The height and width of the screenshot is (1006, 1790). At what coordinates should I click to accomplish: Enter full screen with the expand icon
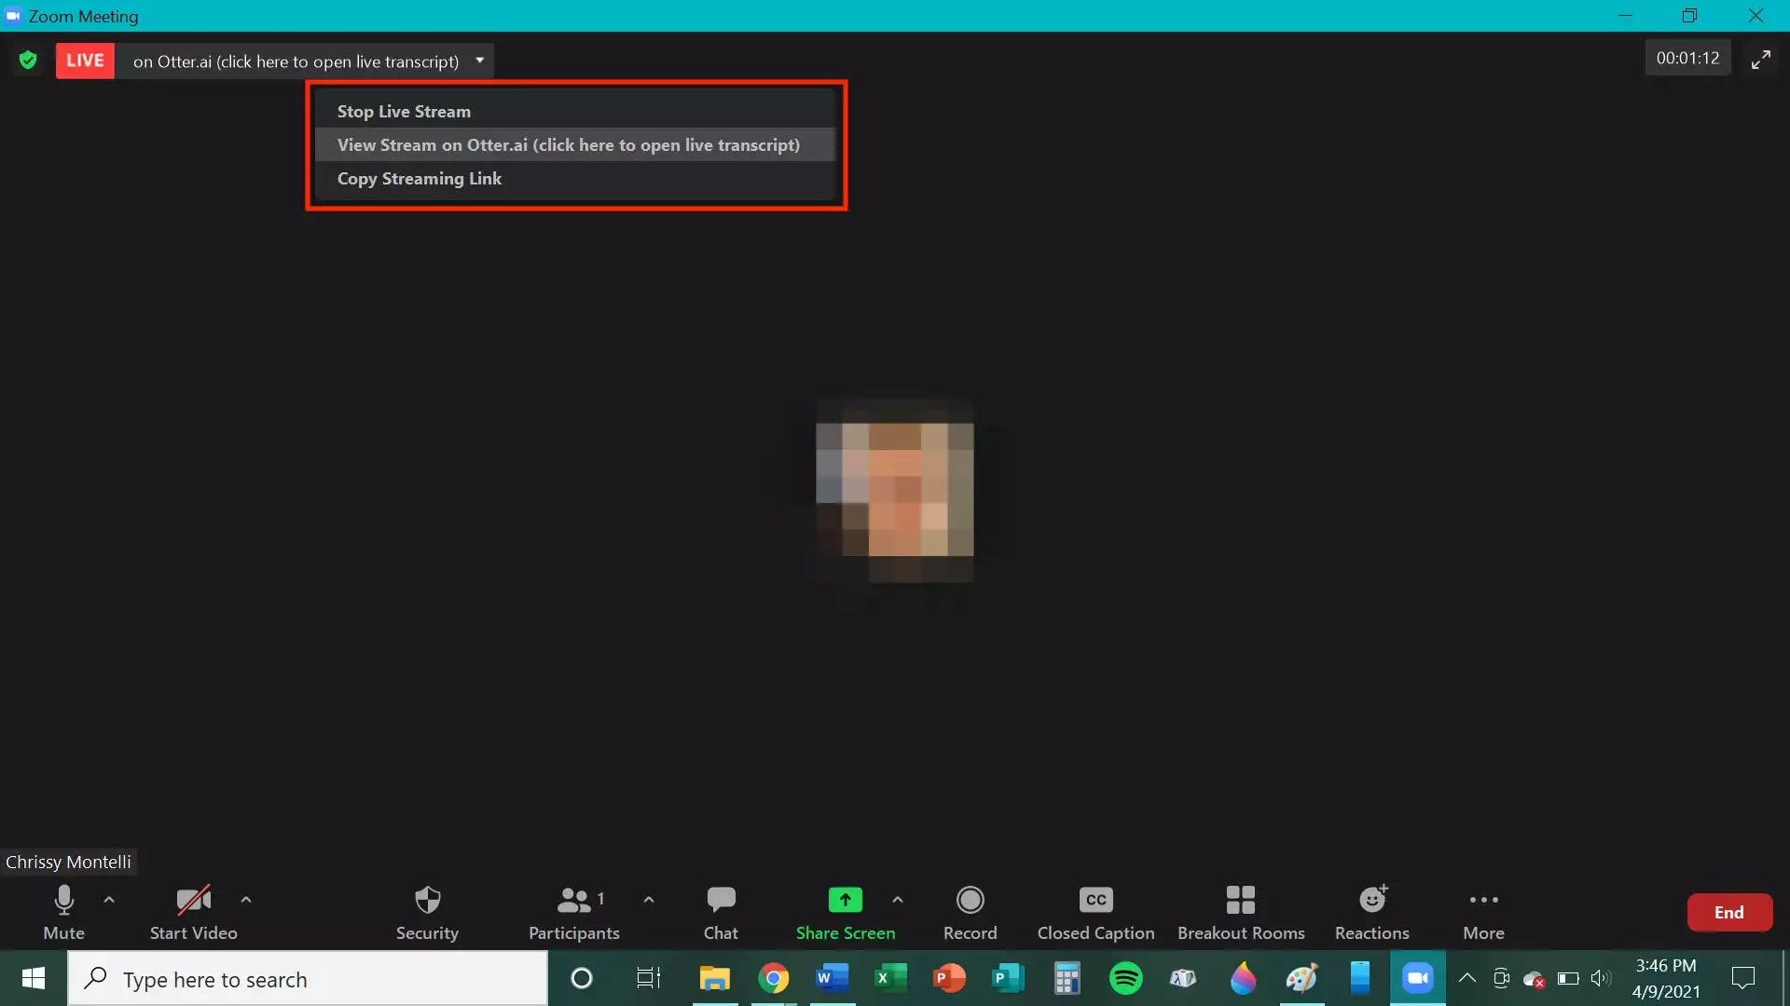1760,60
